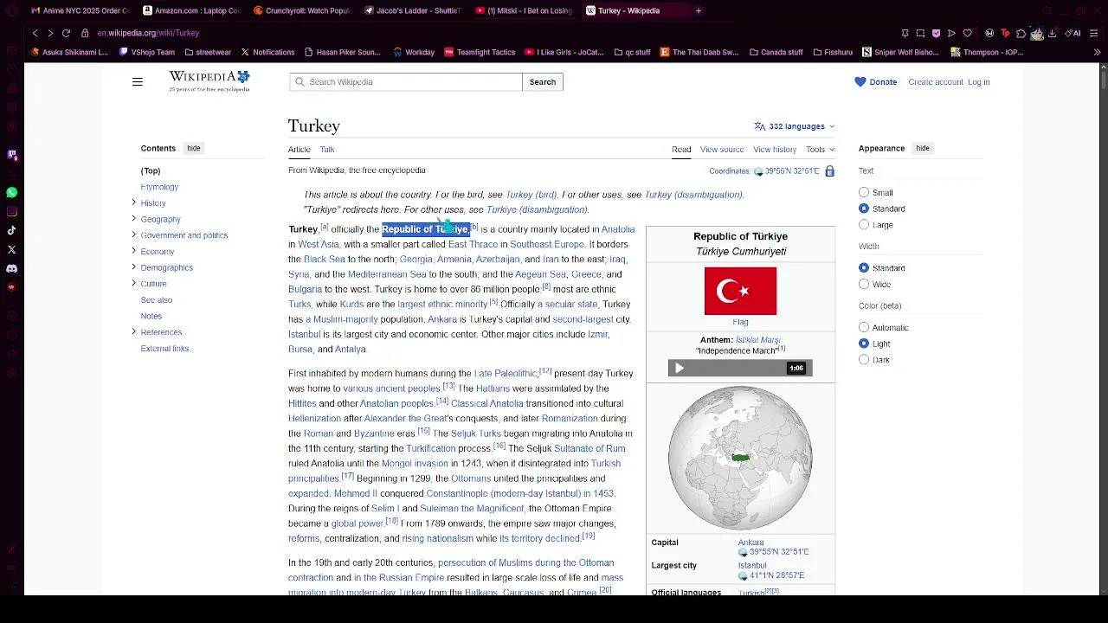The height and width of the screenshot is (623, 1108).
Task: Open the profile avatar in toolbar
Action: pyautogui.click(x=1036, y=34)
